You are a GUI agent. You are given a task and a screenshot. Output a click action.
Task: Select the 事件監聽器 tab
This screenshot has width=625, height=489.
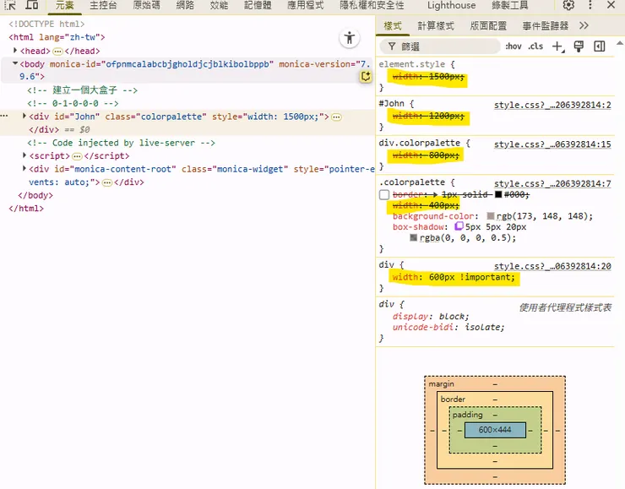546,26
